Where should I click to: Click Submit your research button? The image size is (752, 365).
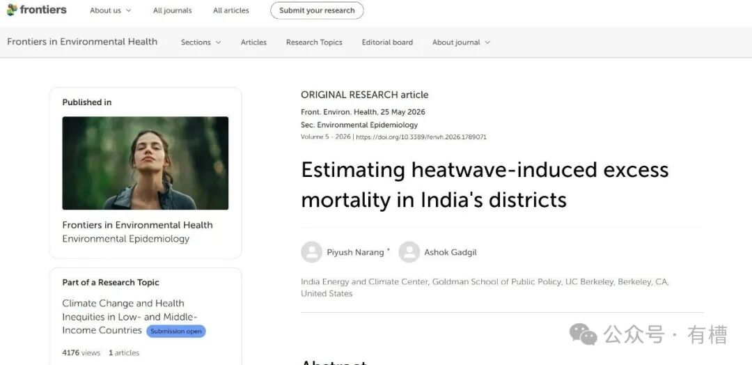click(317, 10)
